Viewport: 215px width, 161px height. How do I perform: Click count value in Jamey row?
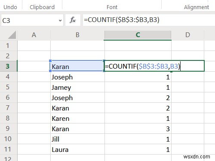coord(138,87)
